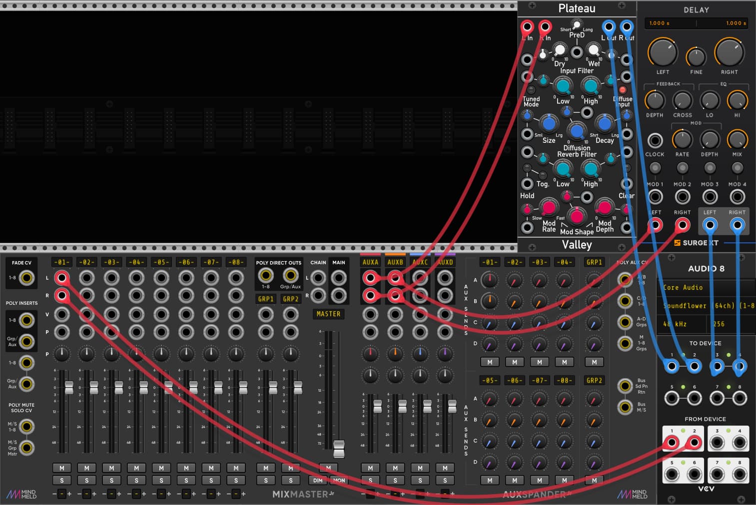Click the MIXMASTER Jr logo text
The image size is (756, 505).
(x=304, y=494)
